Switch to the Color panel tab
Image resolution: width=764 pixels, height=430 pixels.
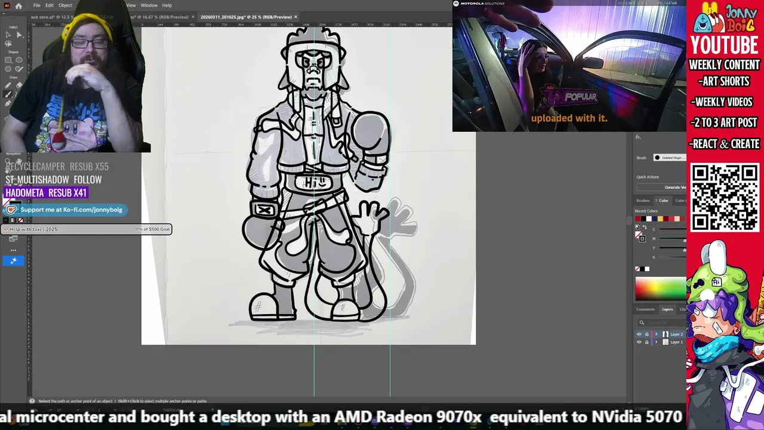tap(663, 201)
